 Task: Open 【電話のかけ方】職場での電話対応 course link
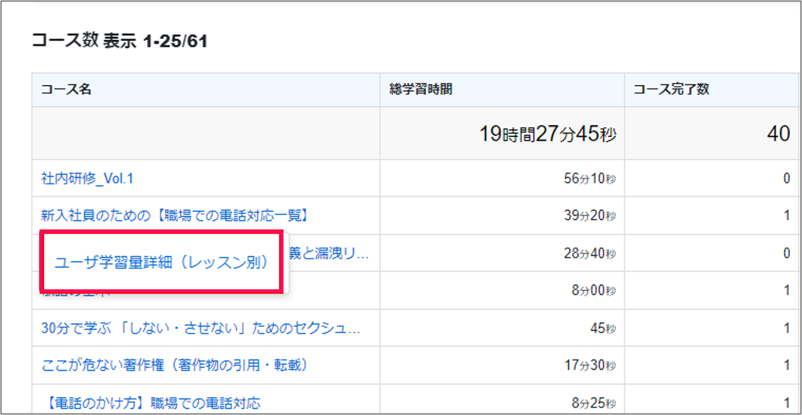point(153,403)
